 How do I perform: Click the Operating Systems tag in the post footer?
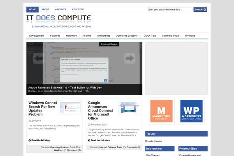[59, 147]
